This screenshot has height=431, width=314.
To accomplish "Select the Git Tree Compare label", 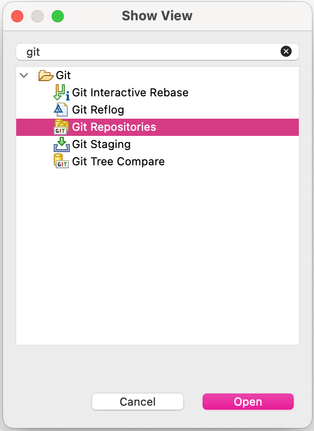I will pyautogui.click(x=119, y=162).
